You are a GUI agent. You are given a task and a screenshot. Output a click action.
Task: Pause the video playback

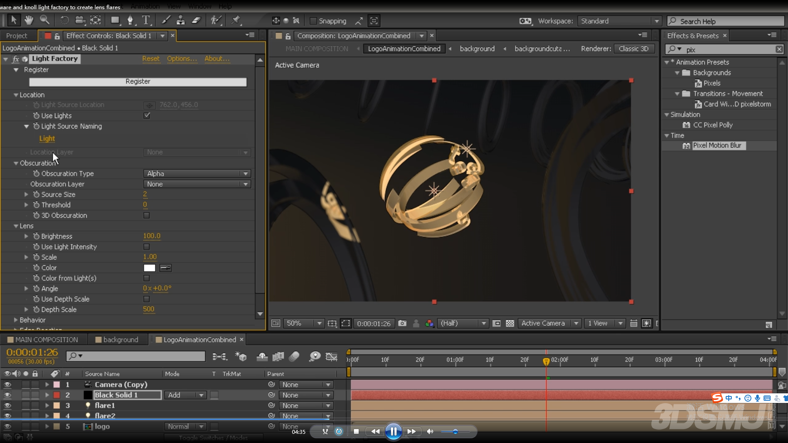coord(394,431)
